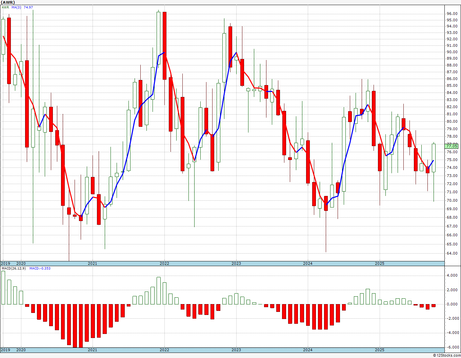The width and height of the screenshot is (461, 358).
Task: Select the 75.00 price axis label
Action: [452, 160]
